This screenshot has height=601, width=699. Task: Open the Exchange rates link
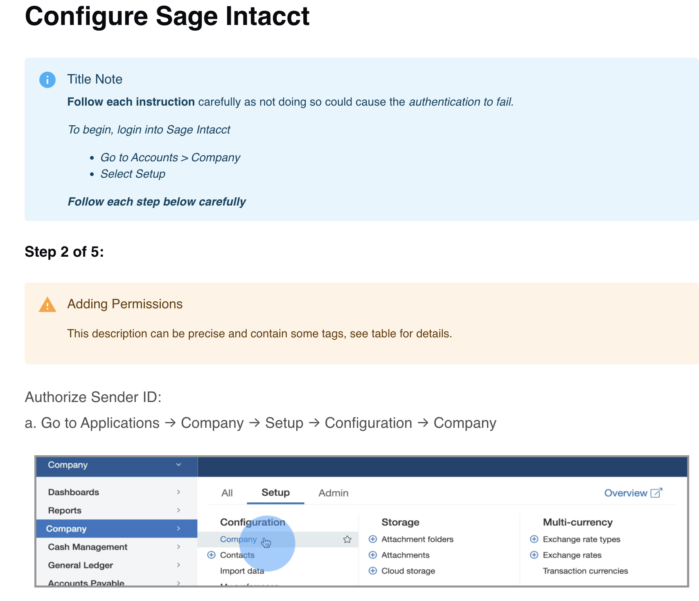click(x=572, y=555)
